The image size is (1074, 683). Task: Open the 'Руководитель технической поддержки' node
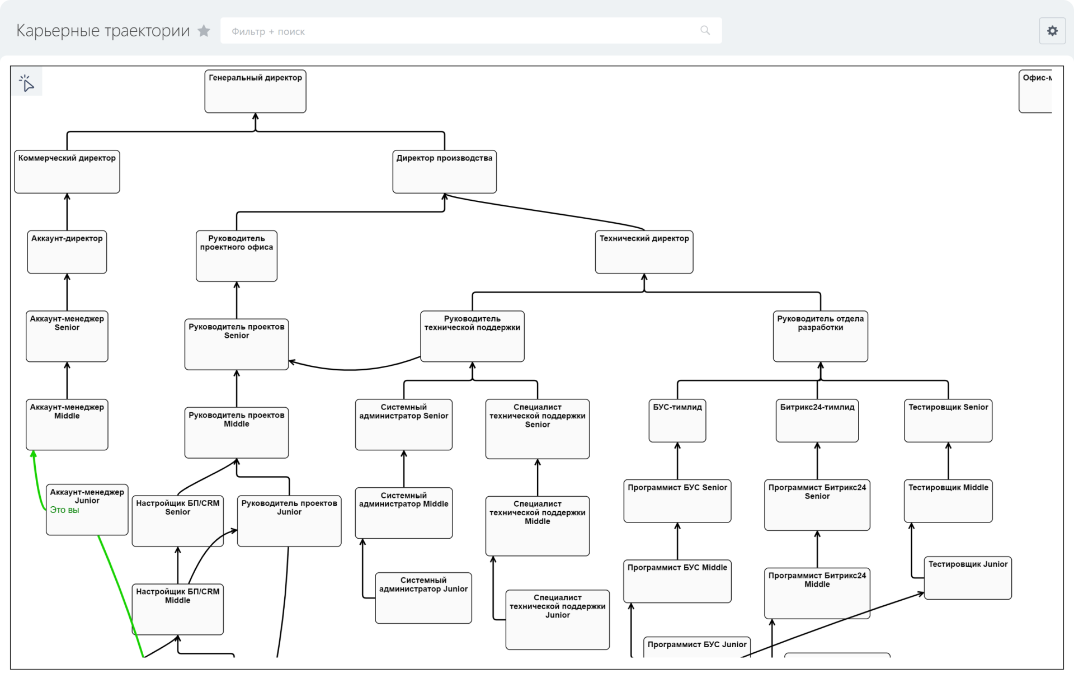pos(472,336)
